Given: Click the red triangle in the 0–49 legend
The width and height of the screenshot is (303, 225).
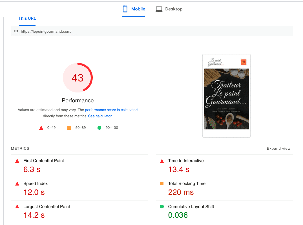Looking at the screenshot, I should [41, 127].
